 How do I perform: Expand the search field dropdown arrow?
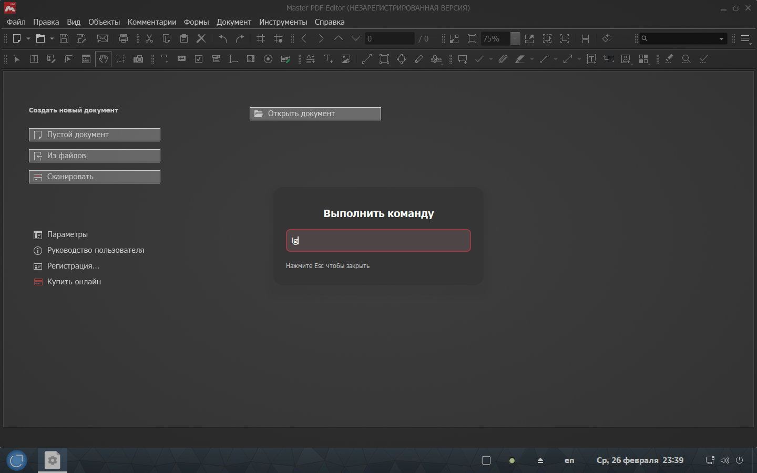pos(721,38)
